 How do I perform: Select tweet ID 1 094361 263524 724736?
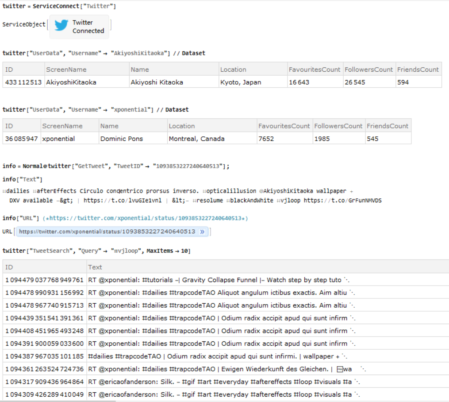coord(44,369)
